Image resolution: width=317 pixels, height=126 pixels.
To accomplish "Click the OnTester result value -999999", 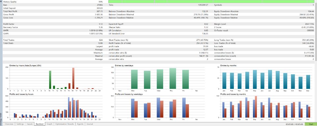I will (x=310, y=30).
